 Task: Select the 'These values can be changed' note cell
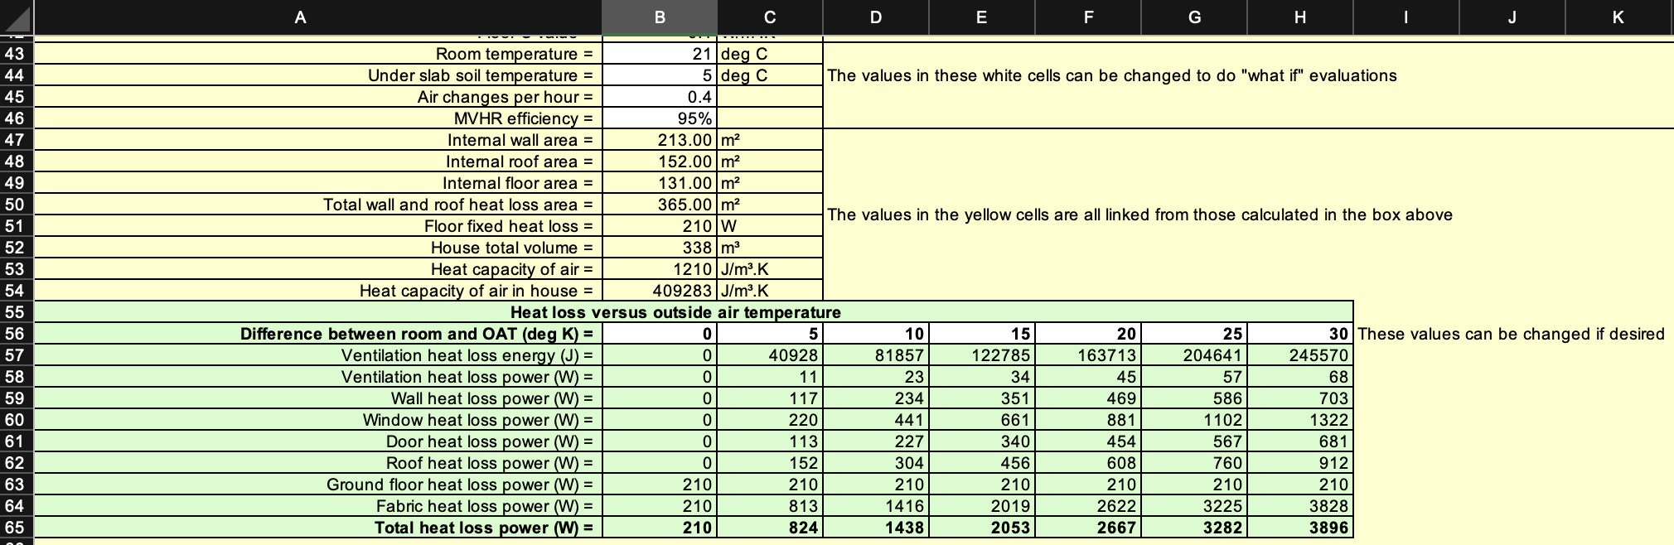point(1511,334)
